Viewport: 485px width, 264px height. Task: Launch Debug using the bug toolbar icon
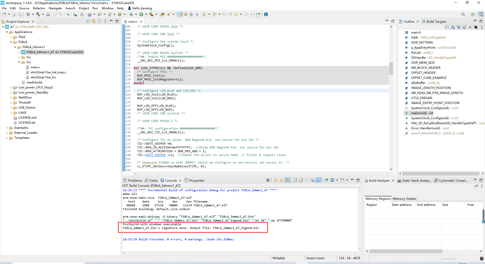coord(131,14)
